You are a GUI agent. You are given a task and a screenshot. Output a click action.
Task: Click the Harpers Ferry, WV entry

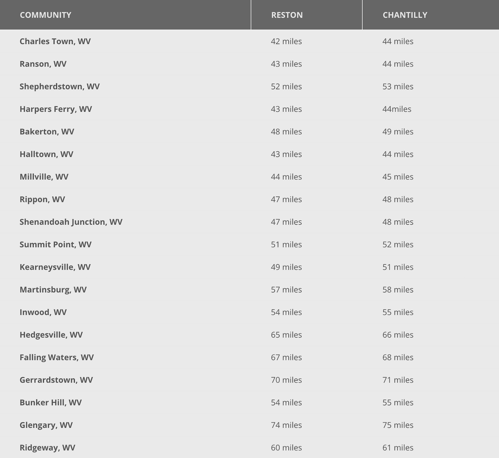[56, 109]
